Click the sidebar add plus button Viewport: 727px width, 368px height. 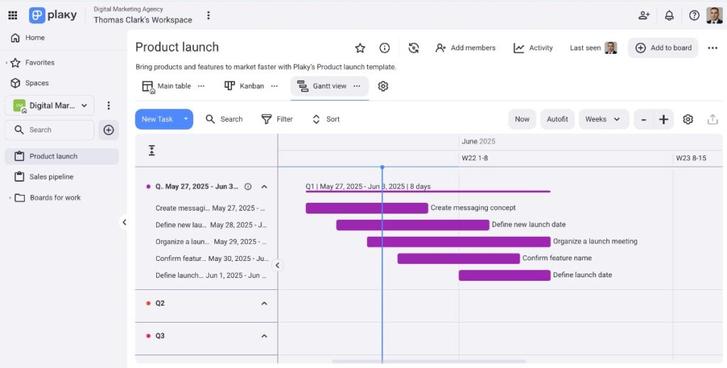pos(109,130)
